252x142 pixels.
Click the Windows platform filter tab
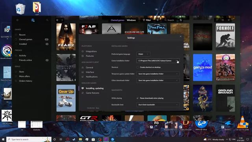pyautogui.click(x=131, y=20)
